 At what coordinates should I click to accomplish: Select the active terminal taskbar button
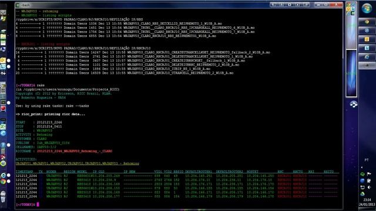[367, 65]
